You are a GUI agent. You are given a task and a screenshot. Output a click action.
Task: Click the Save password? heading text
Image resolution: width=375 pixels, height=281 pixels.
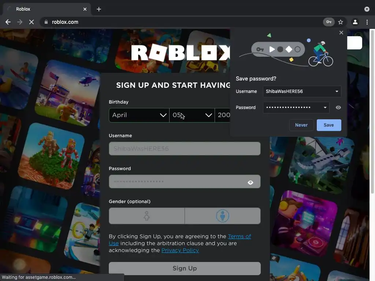coord(256,79)
